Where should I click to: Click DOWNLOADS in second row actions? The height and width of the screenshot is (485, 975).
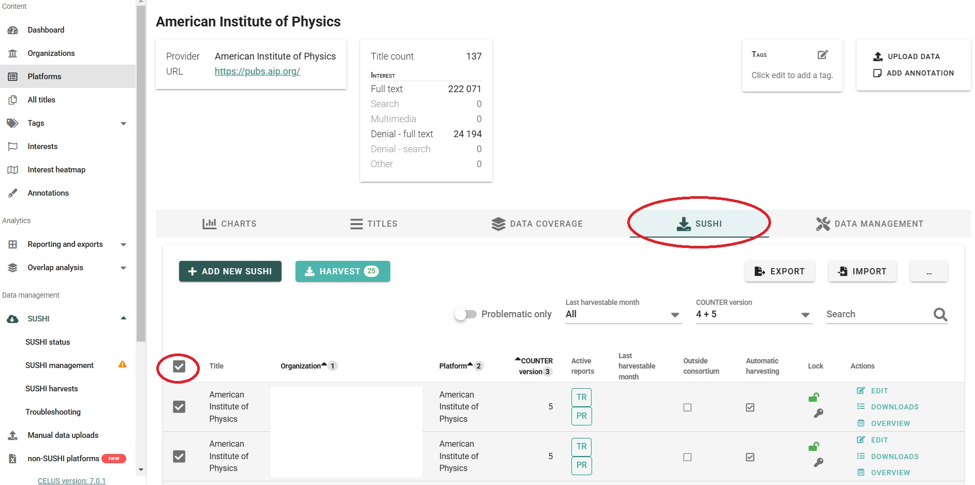pos(888,457)
